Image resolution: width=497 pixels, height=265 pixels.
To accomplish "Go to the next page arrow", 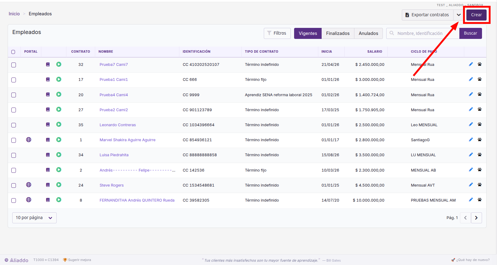I will (x=476, y=218).
